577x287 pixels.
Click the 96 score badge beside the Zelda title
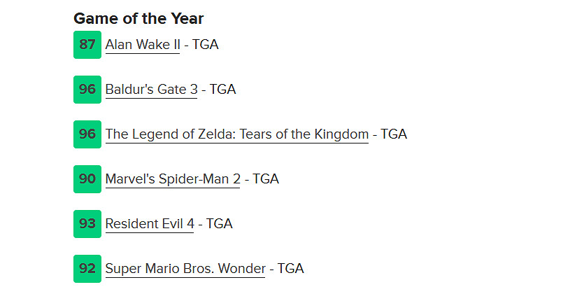point(87,134)
